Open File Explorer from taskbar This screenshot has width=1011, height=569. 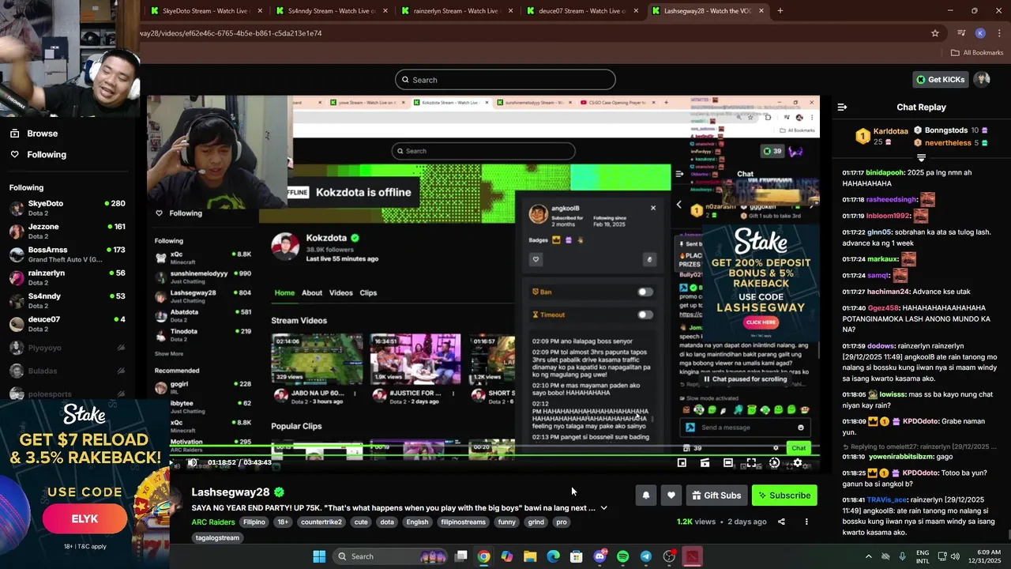530,556
